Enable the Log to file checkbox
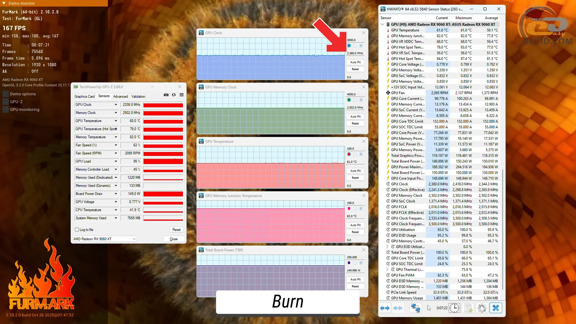 (x=77, y=230)
